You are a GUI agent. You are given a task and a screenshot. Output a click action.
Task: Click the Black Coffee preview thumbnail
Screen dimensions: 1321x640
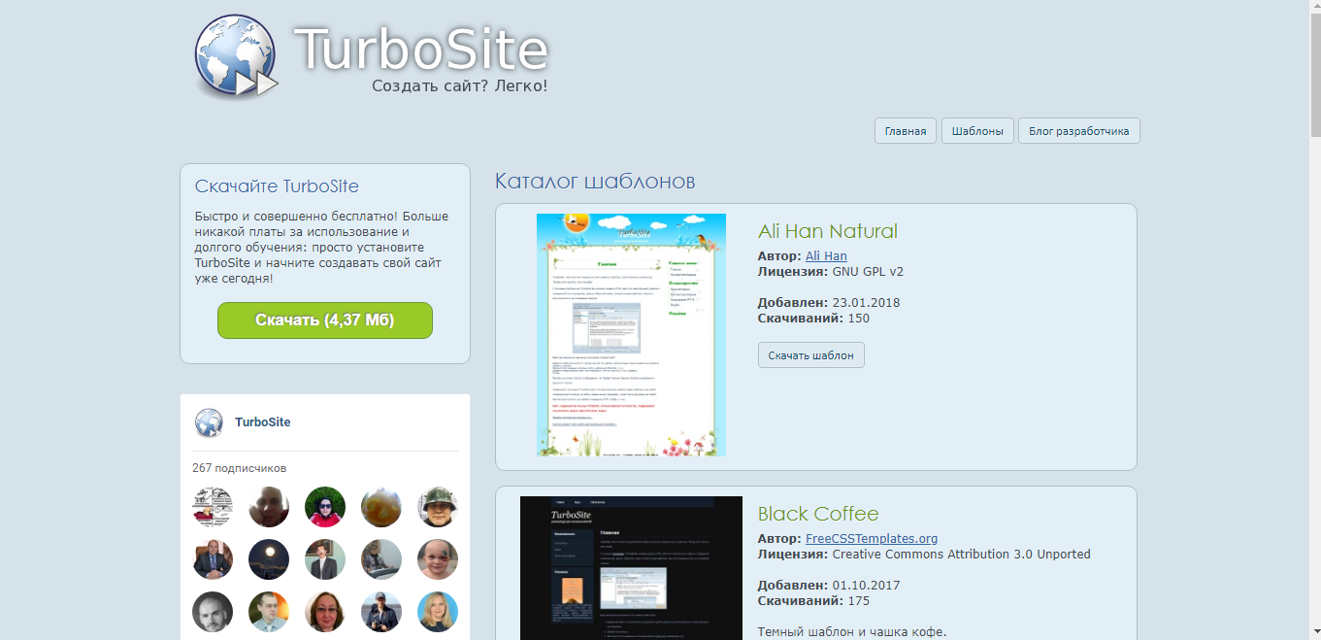[631, 568]
